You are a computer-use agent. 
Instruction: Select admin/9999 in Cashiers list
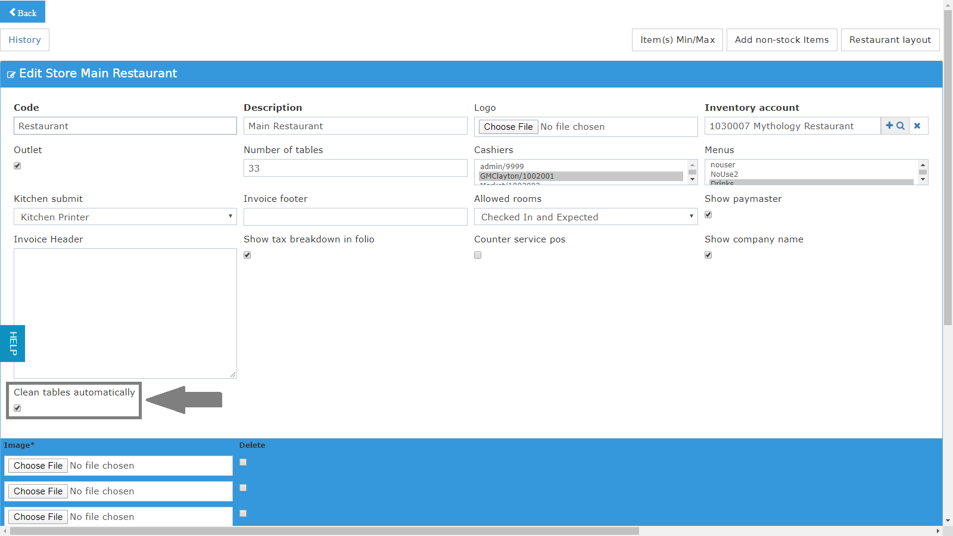click(x=581, y=167)
